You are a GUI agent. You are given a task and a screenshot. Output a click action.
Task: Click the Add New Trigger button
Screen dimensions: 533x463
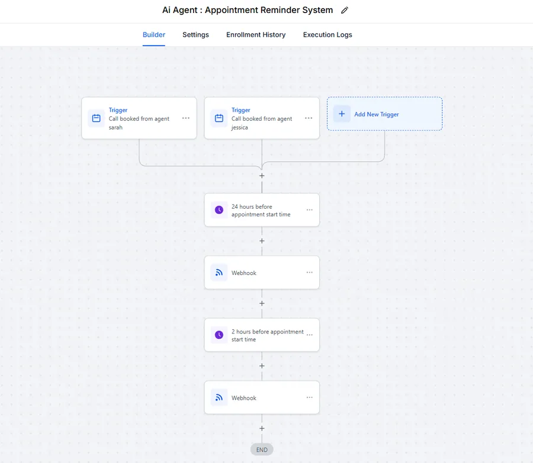click(384, 114)
